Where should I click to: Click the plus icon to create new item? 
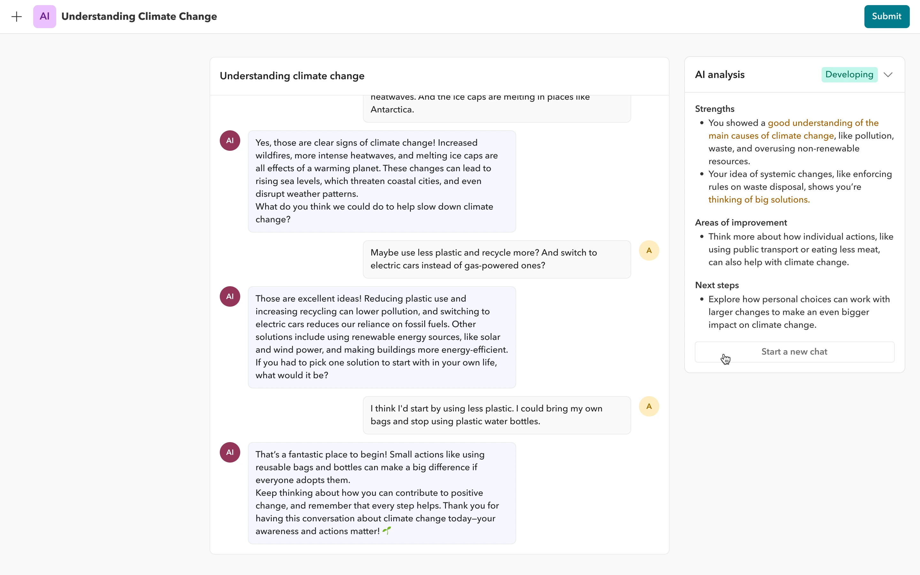[x=17, y=16]
